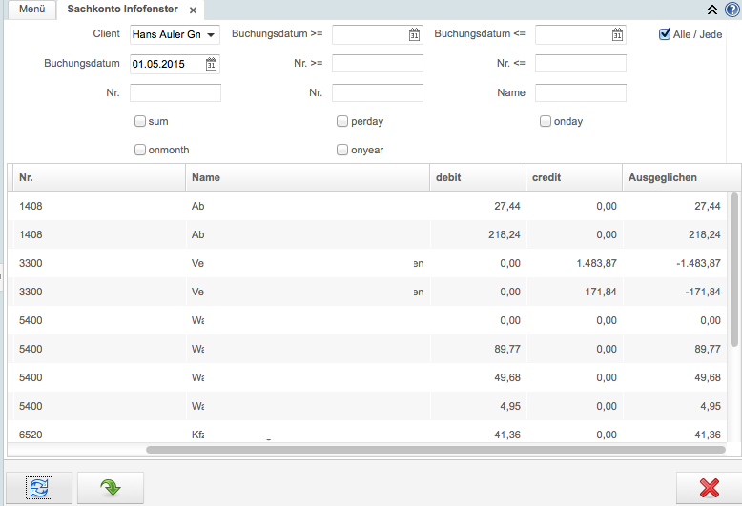Open the blue help icon
This screenshot has width=742, height=506.
732,10
